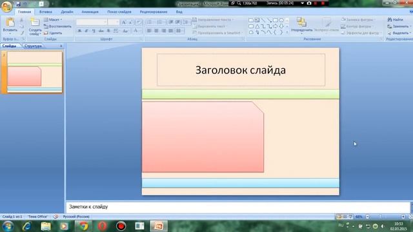This screenshot has width=413, height=232.
Task: Click the columns icon in paragraph group
Action: tap(179, 31)
